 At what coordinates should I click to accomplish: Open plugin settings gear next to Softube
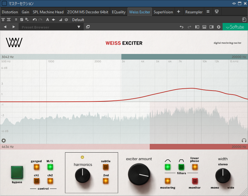click(219, 27)
